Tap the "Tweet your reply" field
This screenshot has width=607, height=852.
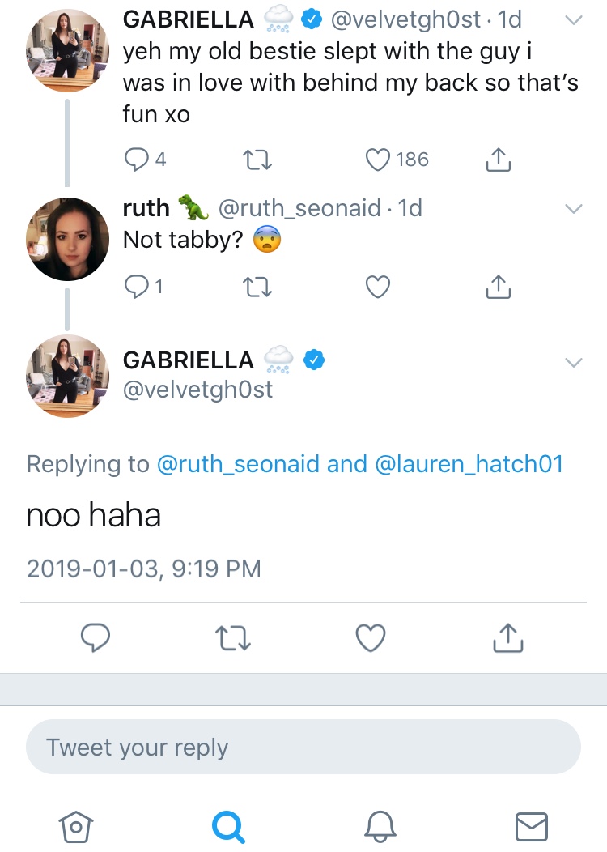(303, 748)
